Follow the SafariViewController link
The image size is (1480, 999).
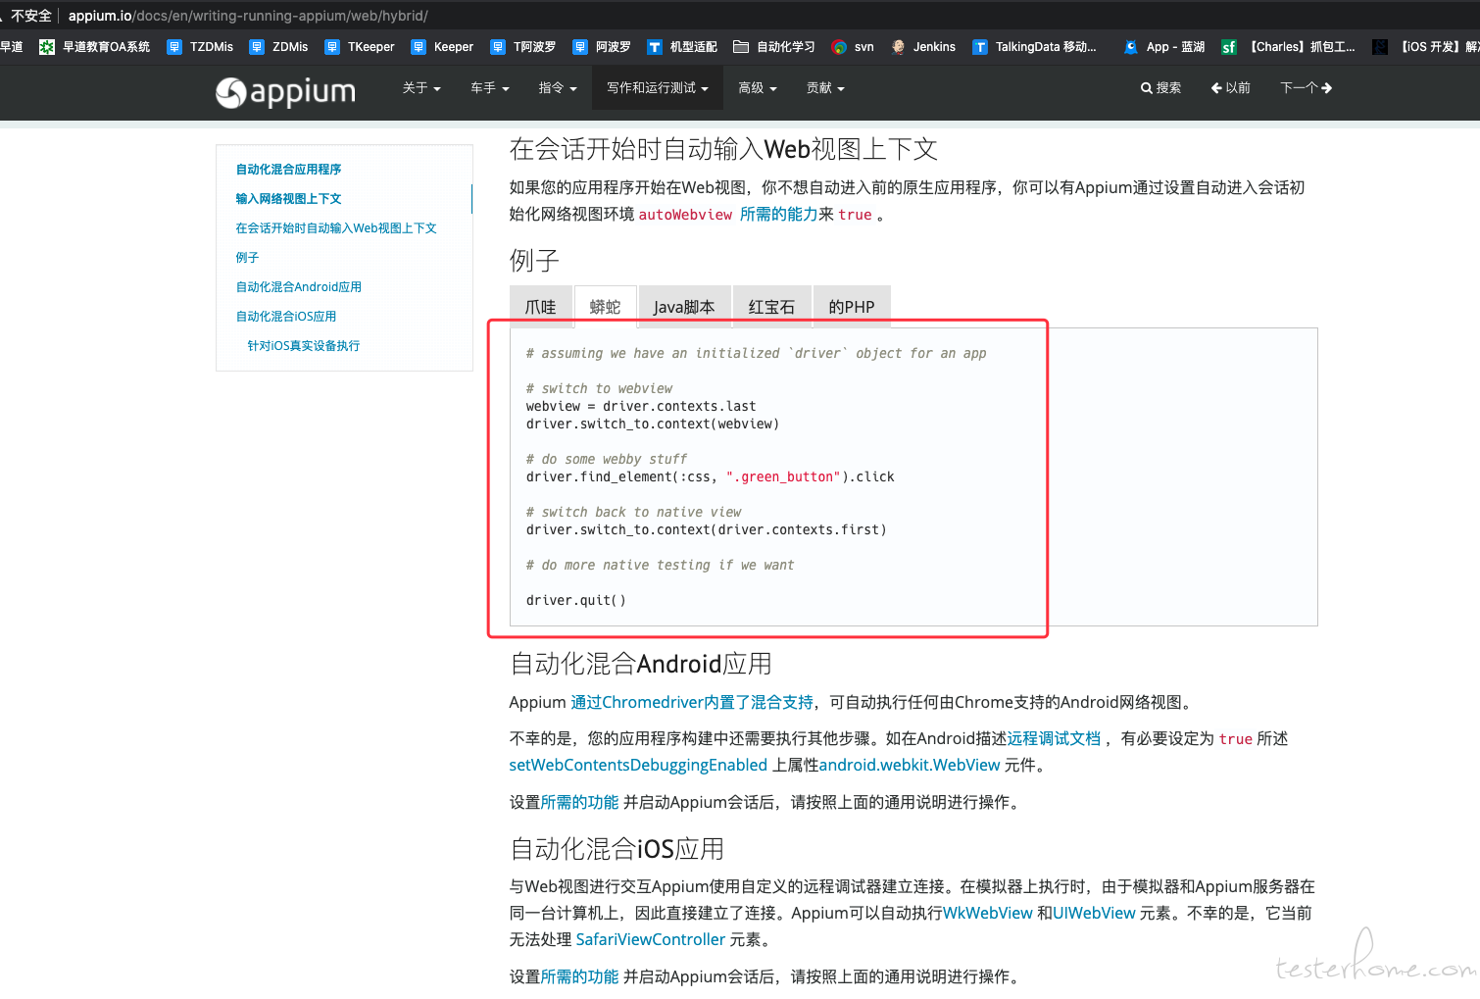click(651, 939)
